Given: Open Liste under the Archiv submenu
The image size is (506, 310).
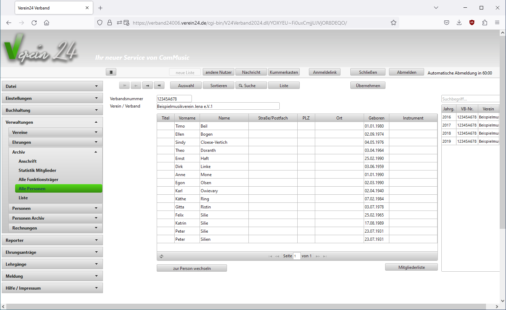Looking at the screenshot, I should click(x=59, y=198).
